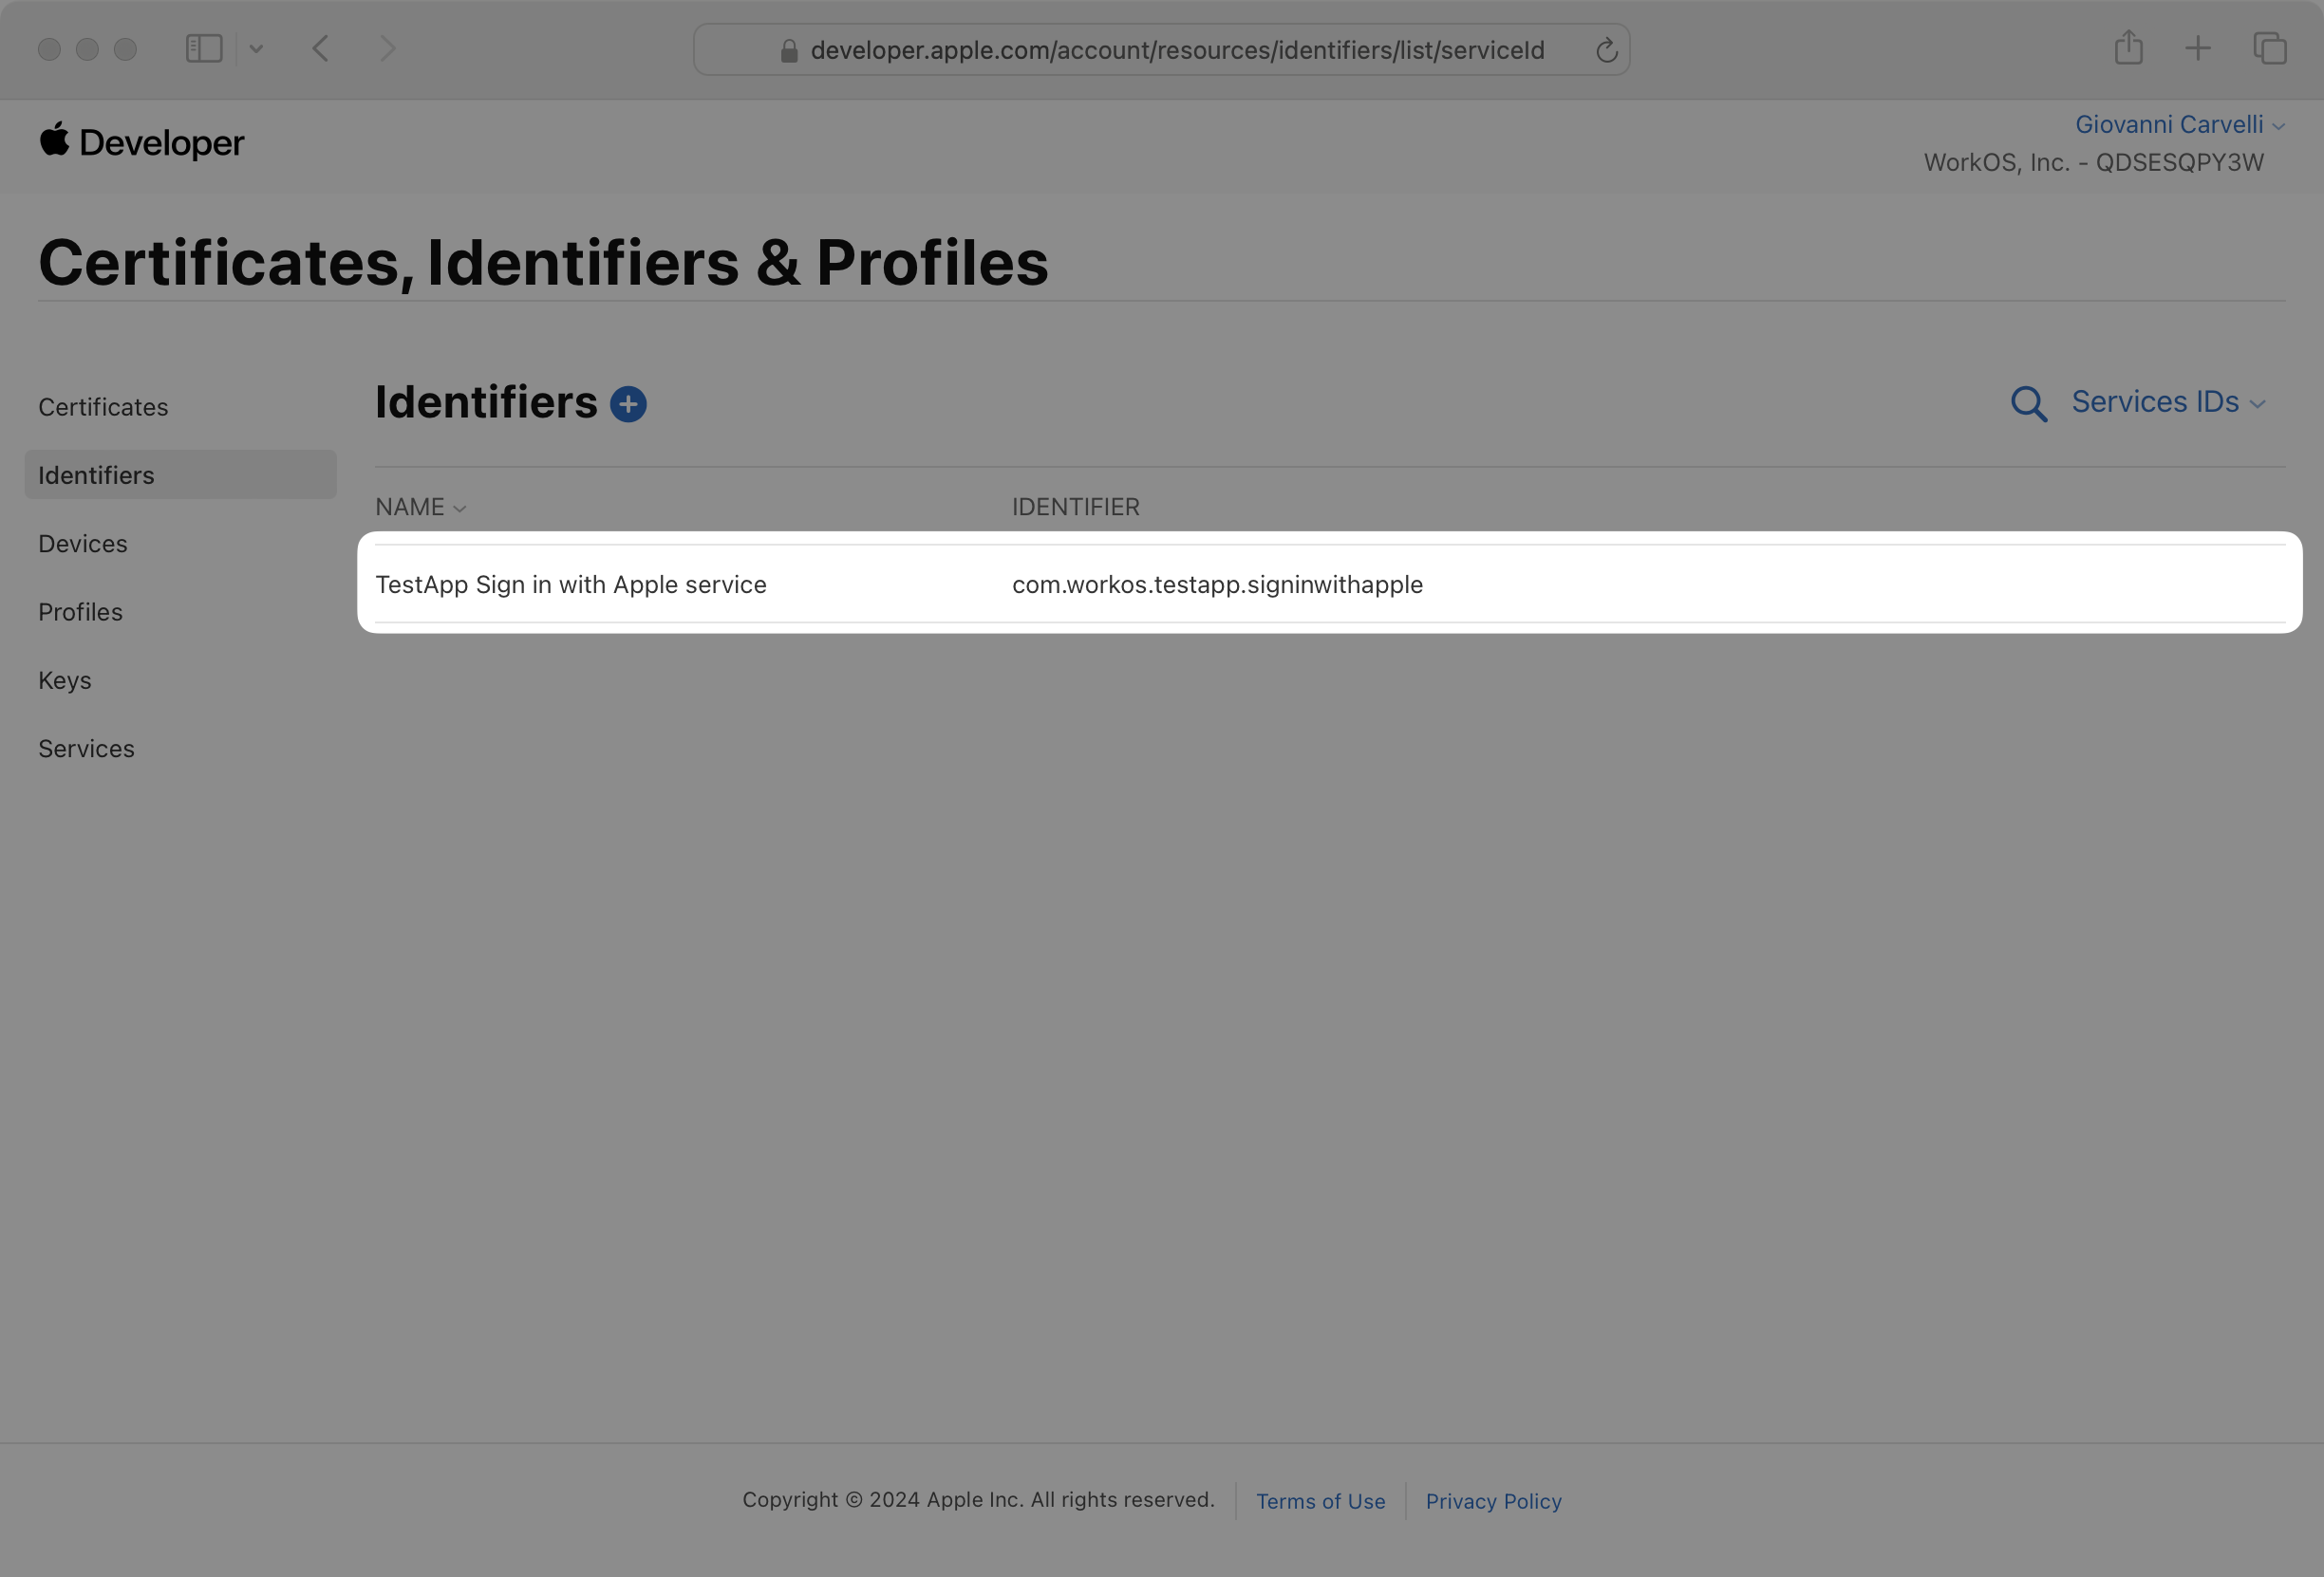Click the Devices sidebar item

[x=83, y=542]
